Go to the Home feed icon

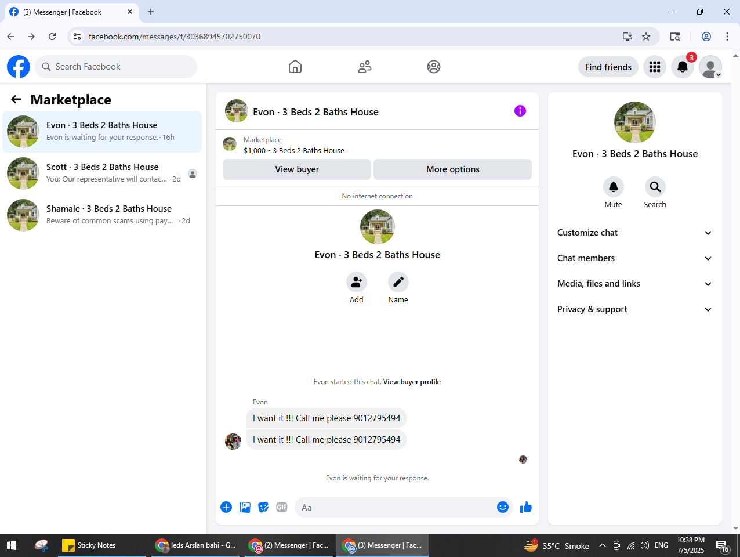(295, 67)
